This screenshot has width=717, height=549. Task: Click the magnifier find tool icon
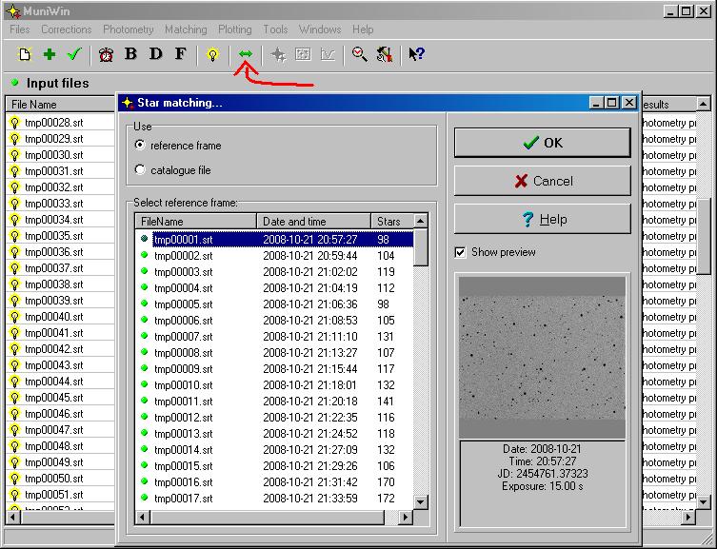point(359,54)
